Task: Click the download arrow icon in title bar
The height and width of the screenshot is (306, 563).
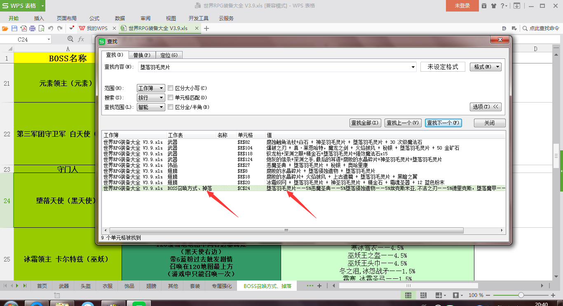Action: point(516,6)
